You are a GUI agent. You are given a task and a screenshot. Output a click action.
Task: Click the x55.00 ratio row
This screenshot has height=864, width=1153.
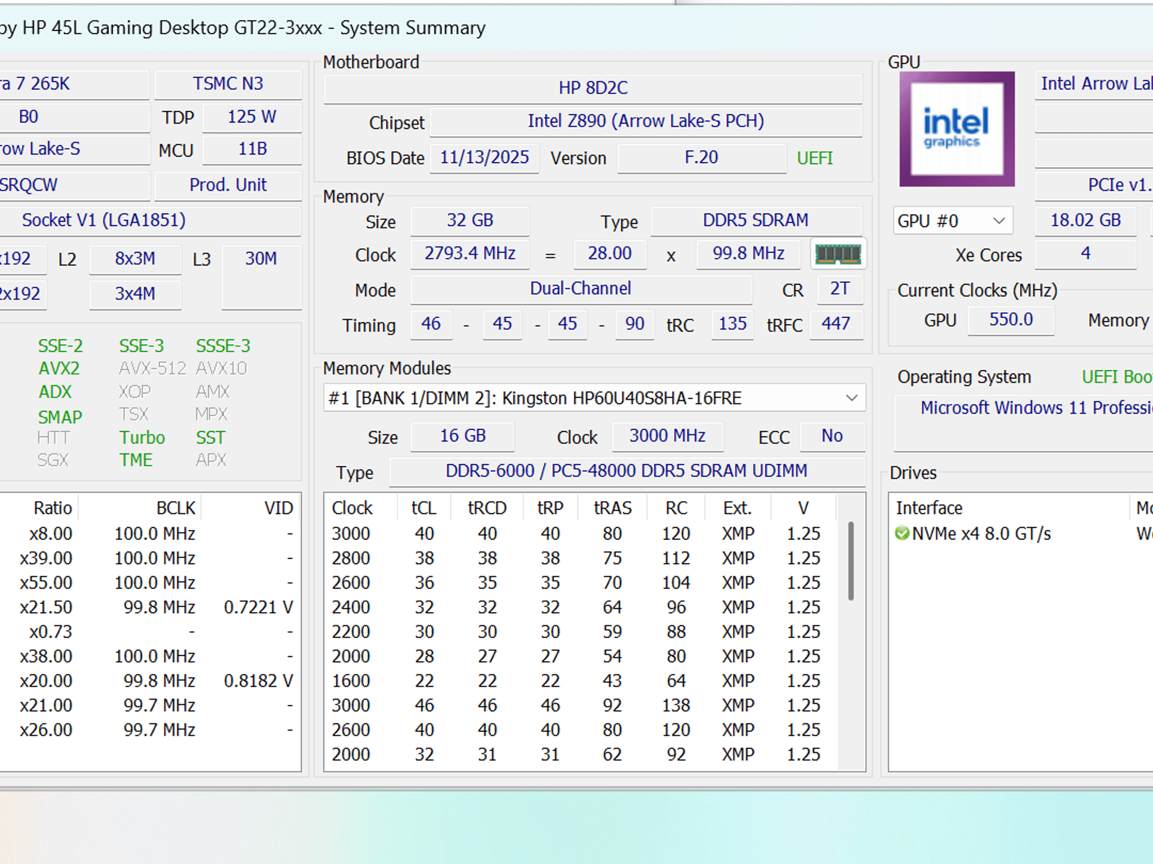150,583
